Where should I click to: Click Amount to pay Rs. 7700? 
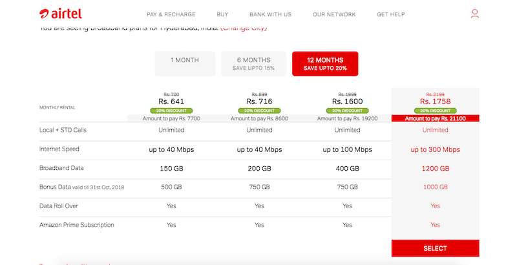(x=171, y=118)
